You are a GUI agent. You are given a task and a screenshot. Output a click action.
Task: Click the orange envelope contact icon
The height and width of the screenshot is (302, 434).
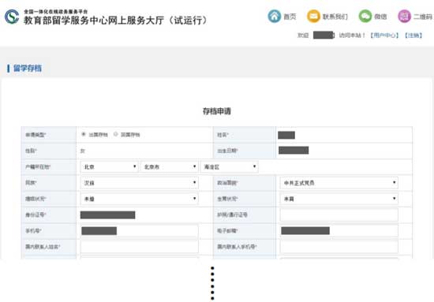[x=313, y=16]
